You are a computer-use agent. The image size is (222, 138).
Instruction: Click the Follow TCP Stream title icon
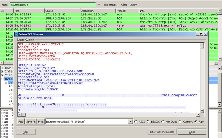tap(17, 34)
